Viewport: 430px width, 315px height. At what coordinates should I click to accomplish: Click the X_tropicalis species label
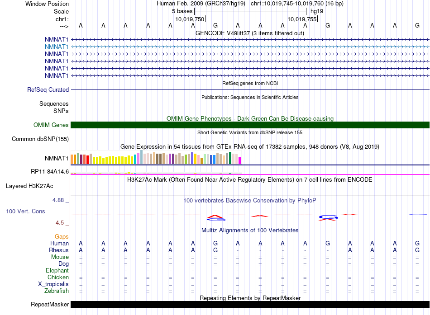click(53, 284)
